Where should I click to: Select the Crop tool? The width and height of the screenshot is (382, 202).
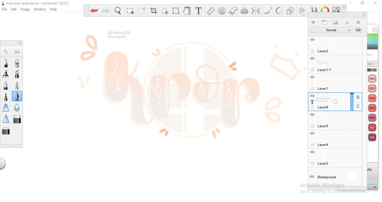(x=153, y=11)
